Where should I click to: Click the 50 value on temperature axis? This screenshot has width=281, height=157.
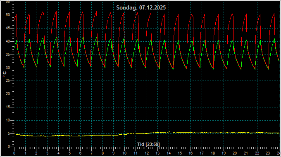8,15
